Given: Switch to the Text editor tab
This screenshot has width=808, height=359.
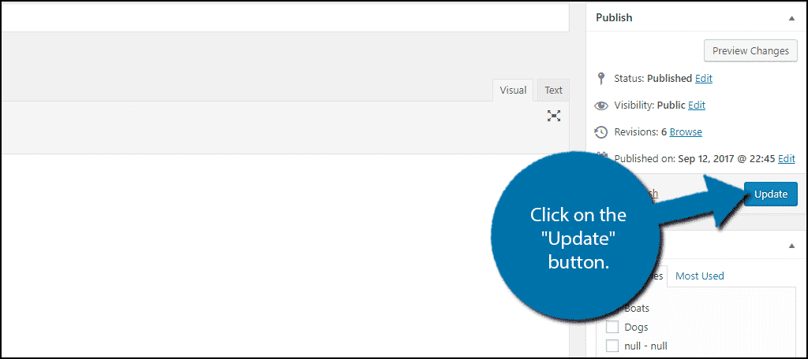Looking at the screenshot, I should click(553, 91).
